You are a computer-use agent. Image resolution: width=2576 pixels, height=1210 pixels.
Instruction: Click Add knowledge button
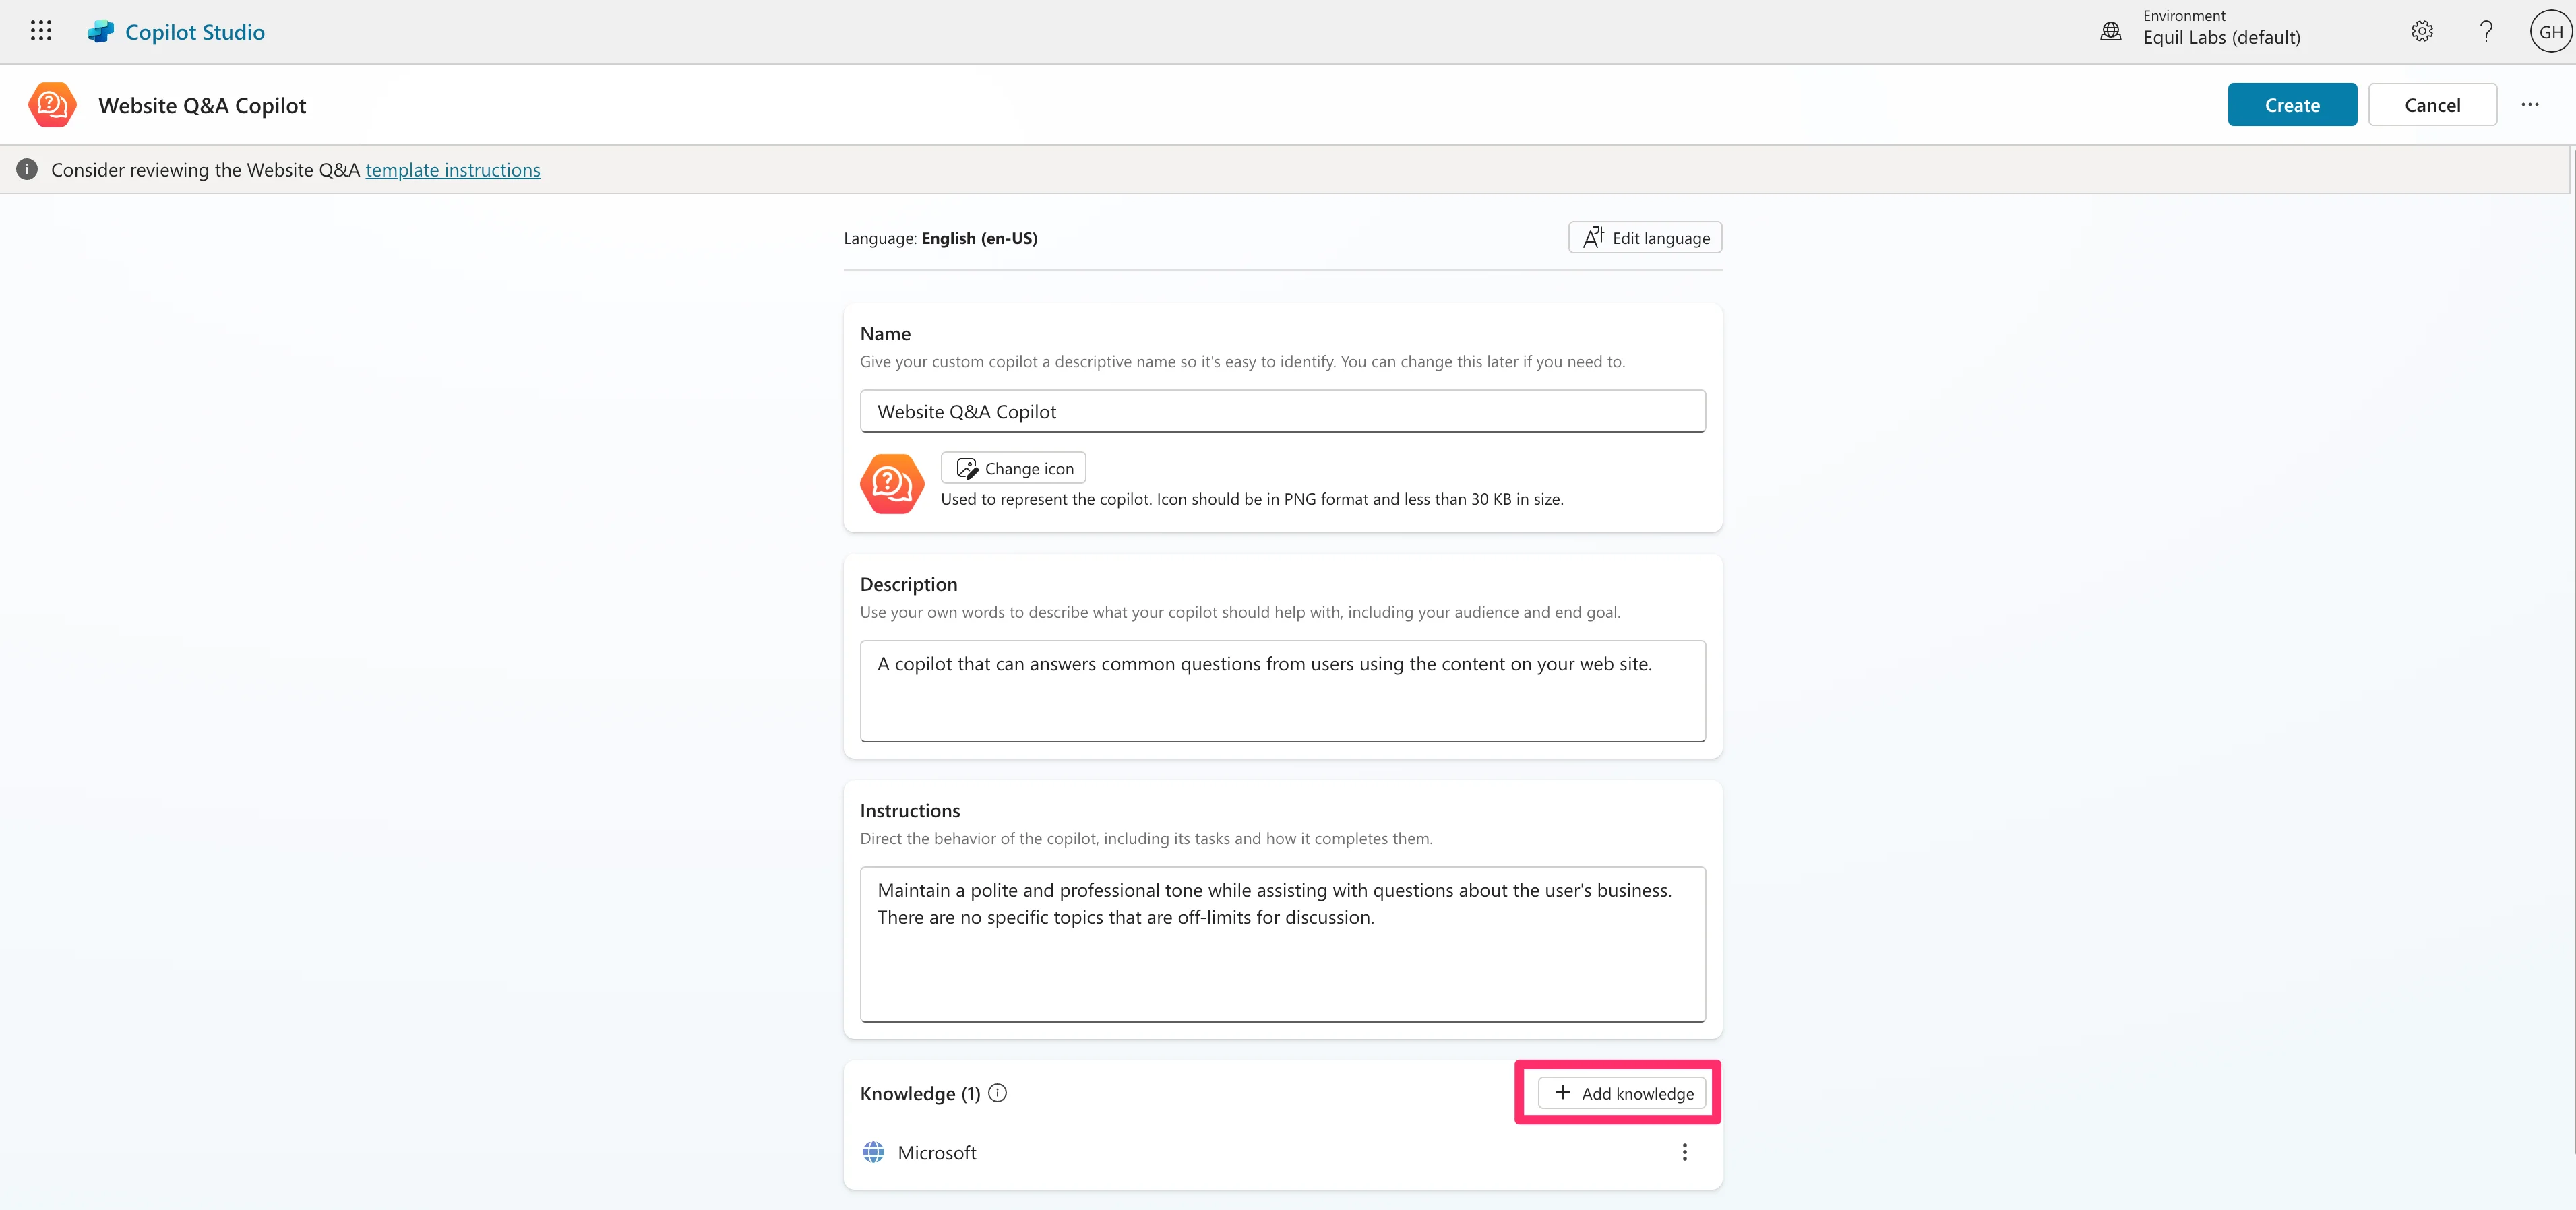coord(1622,1093)
